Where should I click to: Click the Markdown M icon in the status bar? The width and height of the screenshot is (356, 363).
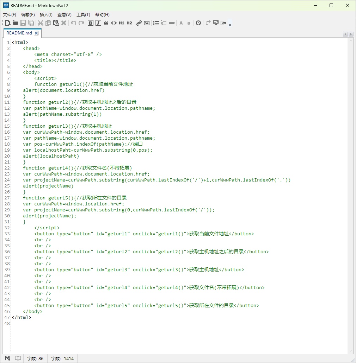pyautogui.click(x=7, y=358)
